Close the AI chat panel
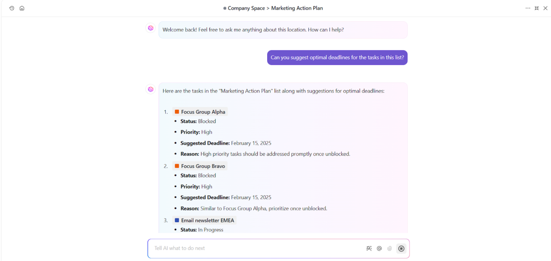This screenshot has width=551, height=261. pos(545,8)
